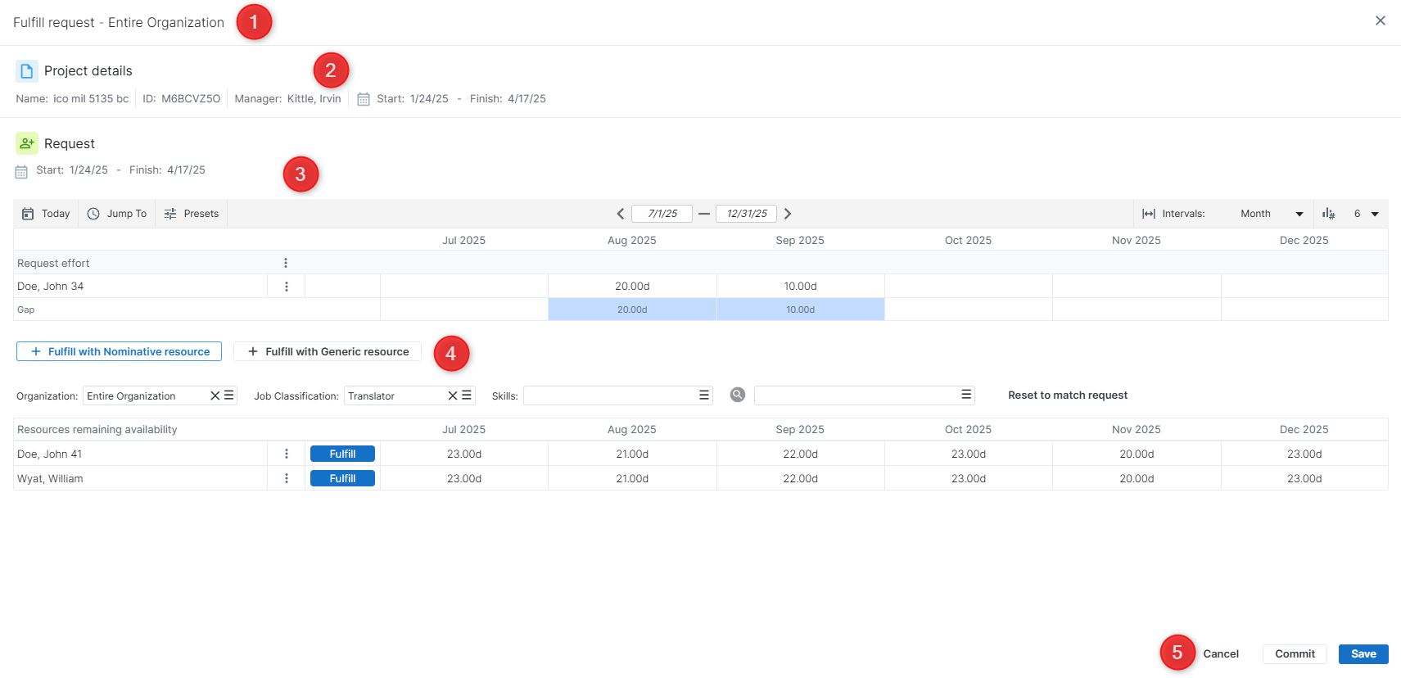Open the Jump To date picker
The image size is (1401, 678).
tap(117, 214)
